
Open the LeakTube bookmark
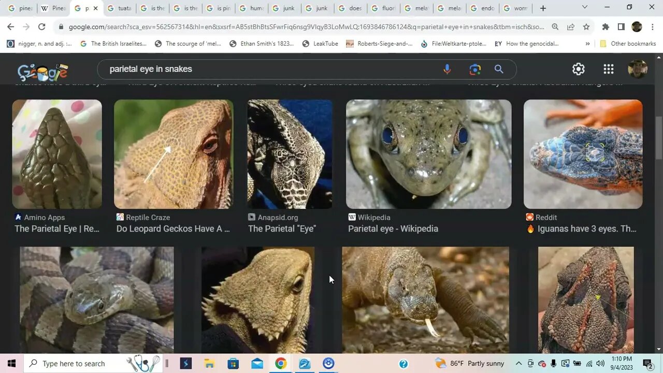pos(320,44)
